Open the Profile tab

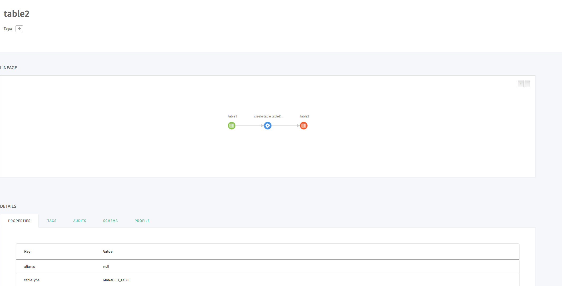[142, 221]
